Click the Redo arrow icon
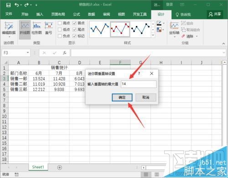 pyautogui.click(x=26, y=5)
